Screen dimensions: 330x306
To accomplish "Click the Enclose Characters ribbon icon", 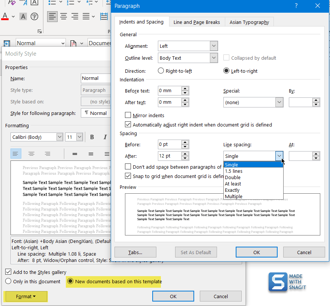I will pyautogui.click(x=34, y=16).
